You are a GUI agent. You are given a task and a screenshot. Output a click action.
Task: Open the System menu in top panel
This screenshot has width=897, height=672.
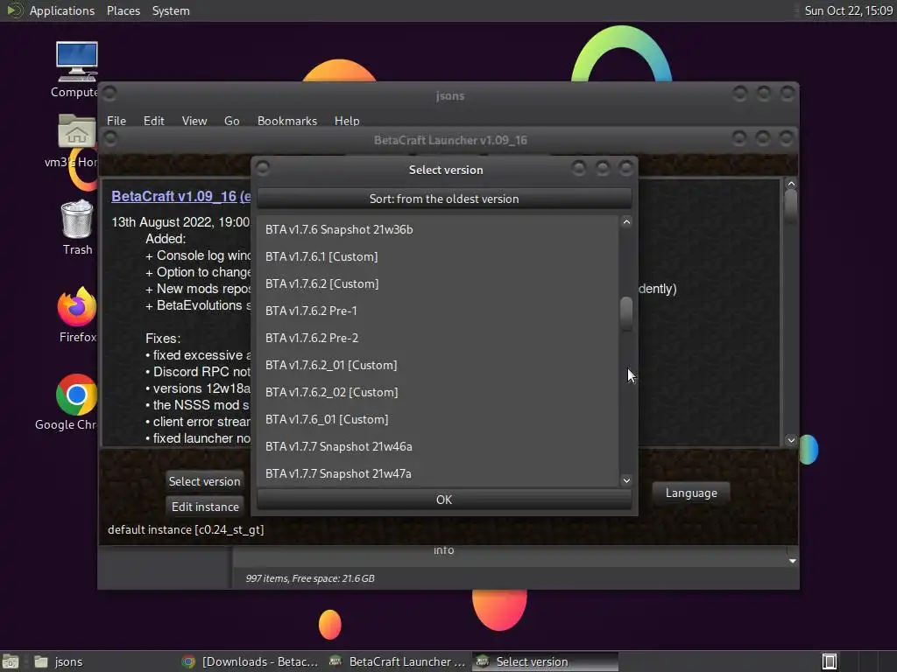[x=171, y=10]
